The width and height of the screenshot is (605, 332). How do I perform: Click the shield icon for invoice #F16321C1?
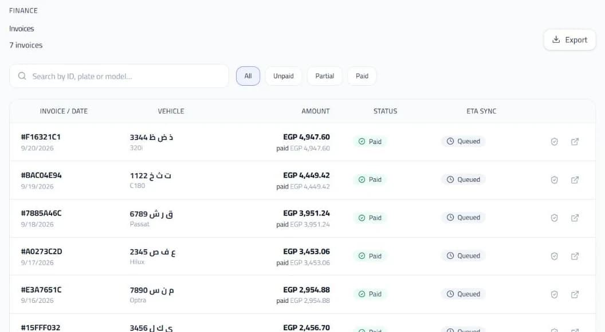(x=554, y=142)
